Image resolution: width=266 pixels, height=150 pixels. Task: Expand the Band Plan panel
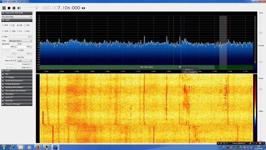point(17,101)
